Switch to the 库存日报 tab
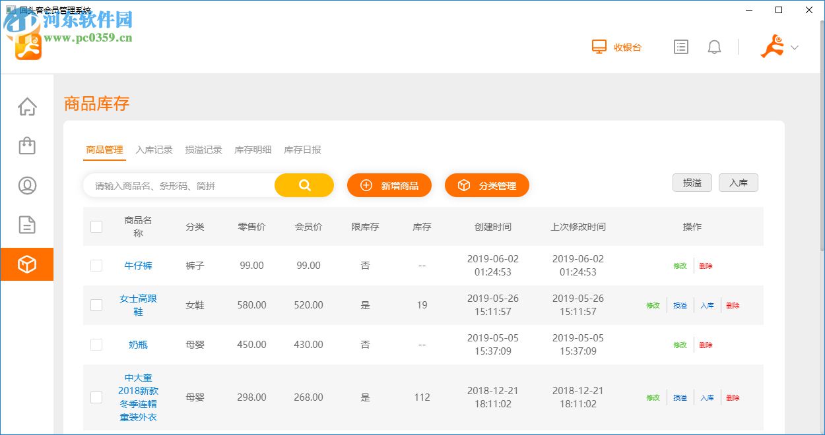This screenshot has height=435, width=825. coord(302,150)
